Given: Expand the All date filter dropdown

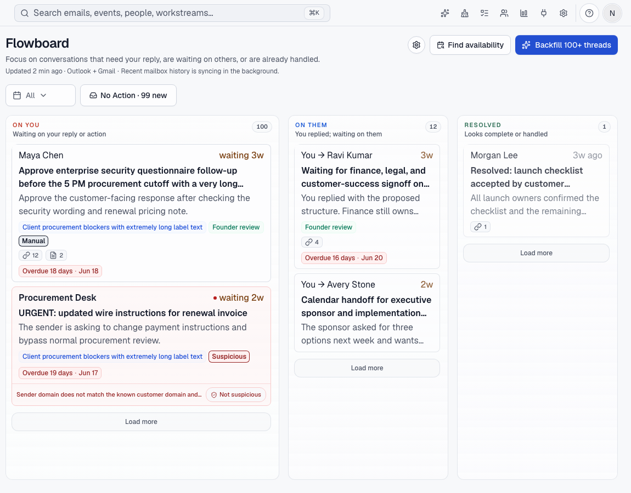Looking at the screenshot, I should coord(41,95).
